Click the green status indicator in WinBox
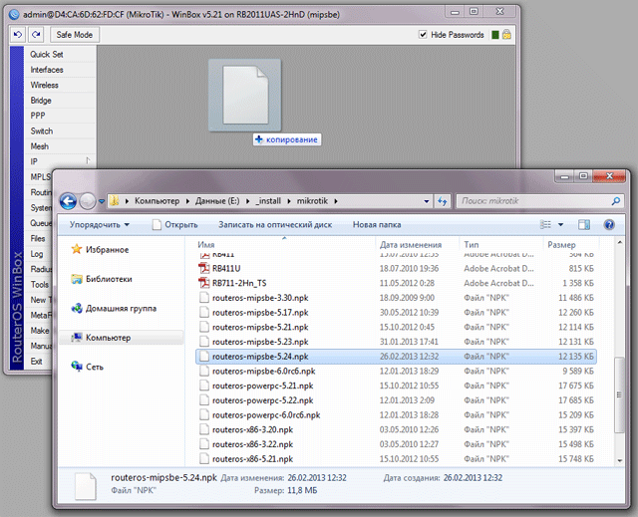 495,35
